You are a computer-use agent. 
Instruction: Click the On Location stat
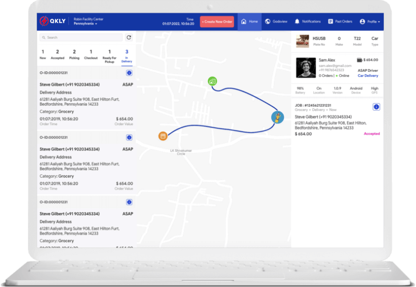coord(319,90)
